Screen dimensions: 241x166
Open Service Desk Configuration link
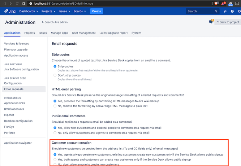click(13, 83)
